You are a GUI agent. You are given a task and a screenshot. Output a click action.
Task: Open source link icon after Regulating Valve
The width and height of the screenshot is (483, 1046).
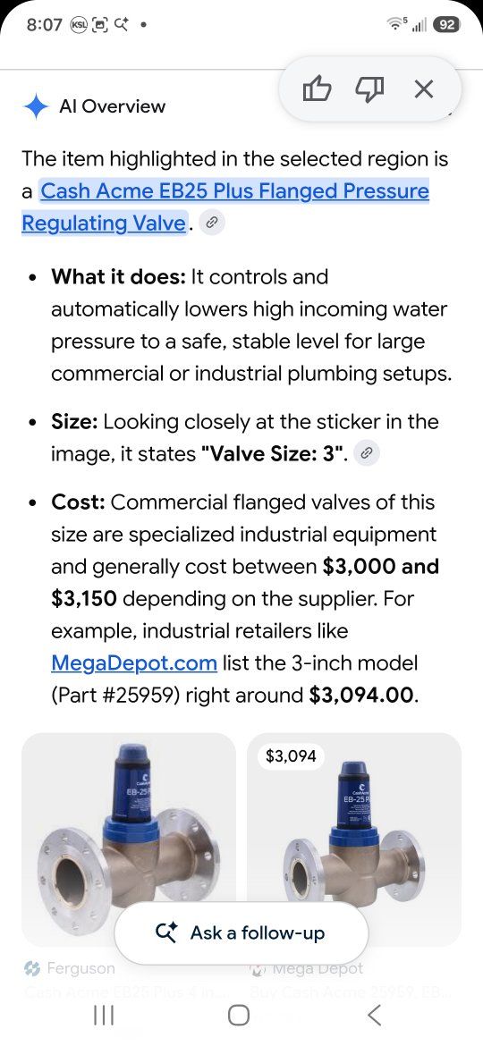click(211, 224)
